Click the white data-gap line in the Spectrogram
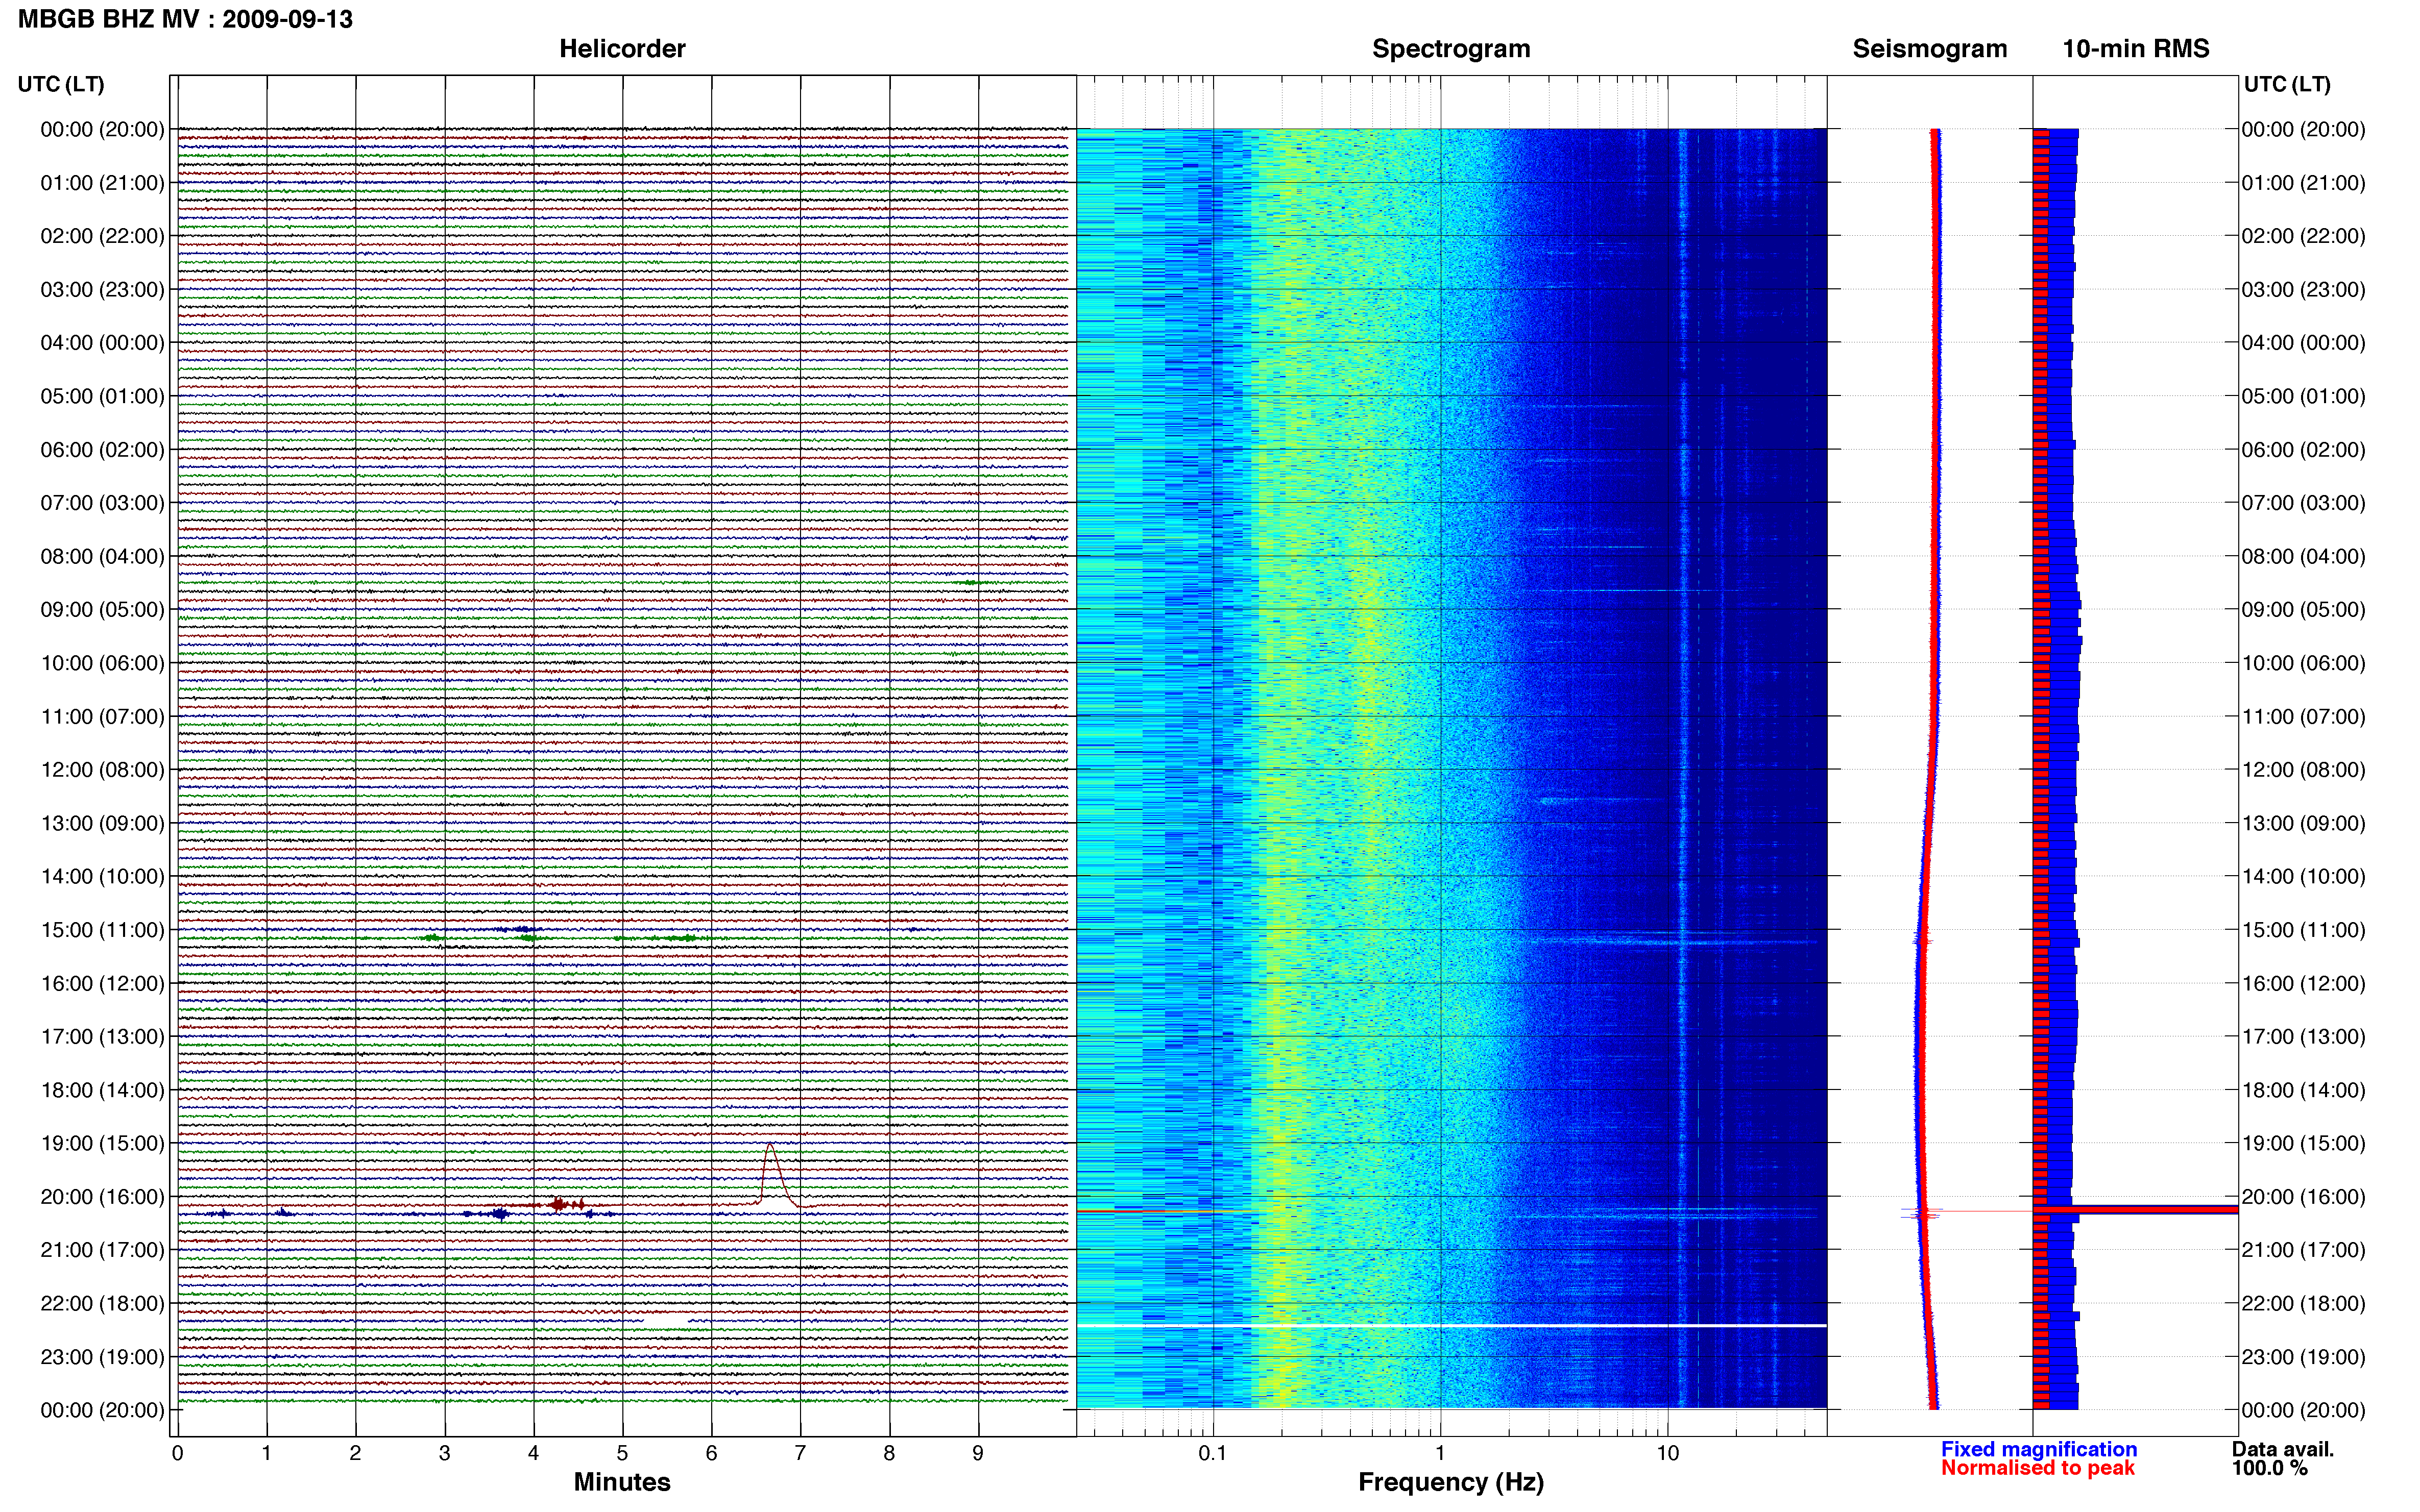 point(1450,1325)
